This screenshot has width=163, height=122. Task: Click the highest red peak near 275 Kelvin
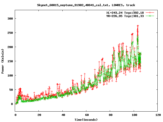(x=138, y=25)
